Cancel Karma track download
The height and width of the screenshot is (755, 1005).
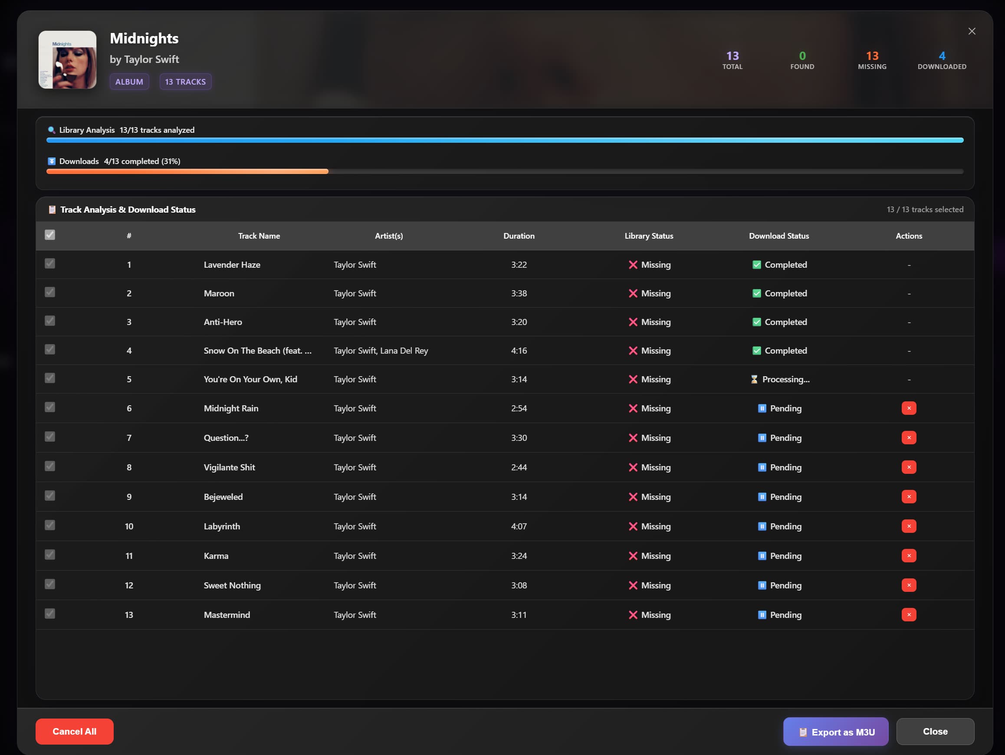[x=909, y=555]
